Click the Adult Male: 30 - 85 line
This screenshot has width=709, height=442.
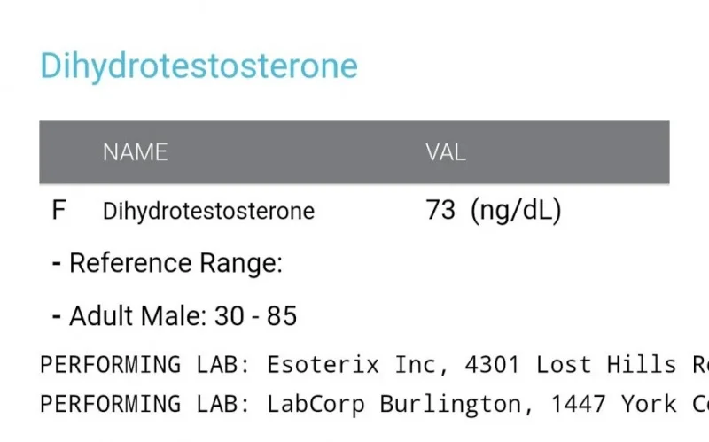[x=175, y=315]
